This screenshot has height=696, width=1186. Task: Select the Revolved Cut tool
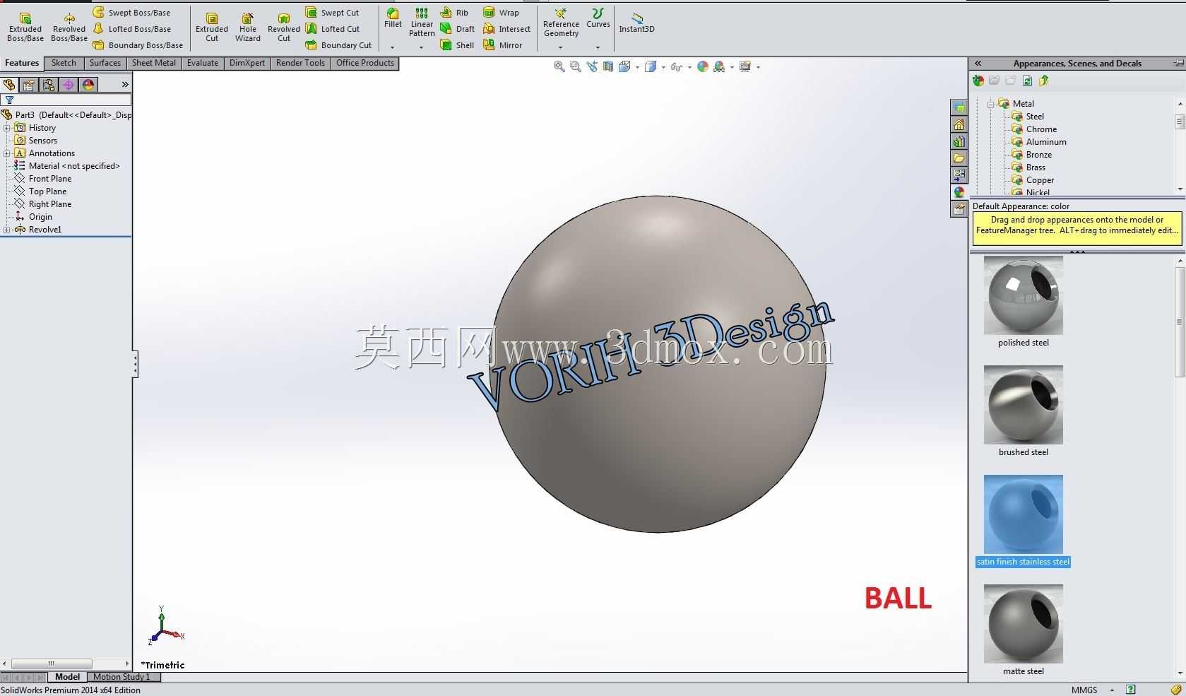tap(284, 27)
